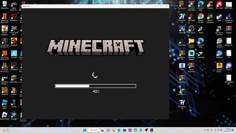236x133 pixels.
Task: Open Rockstar Games Launcher shortcut
Action: [219, 67]
